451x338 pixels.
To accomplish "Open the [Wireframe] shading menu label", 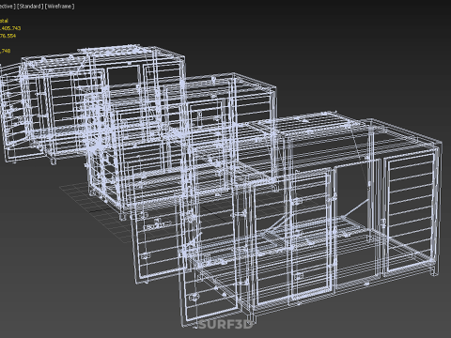I will pos(59,7).
